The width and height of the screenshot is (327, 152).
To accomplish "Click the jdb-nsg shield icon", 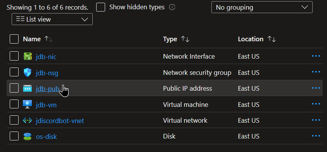I will (28, 73).
